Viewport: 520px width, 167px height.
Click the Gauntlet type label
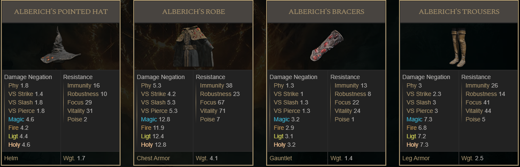[281, 159]
